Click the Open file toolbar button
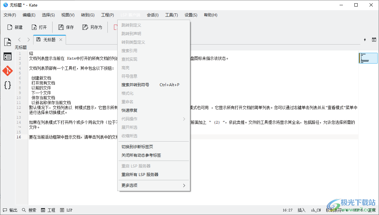 click(39, 27)
